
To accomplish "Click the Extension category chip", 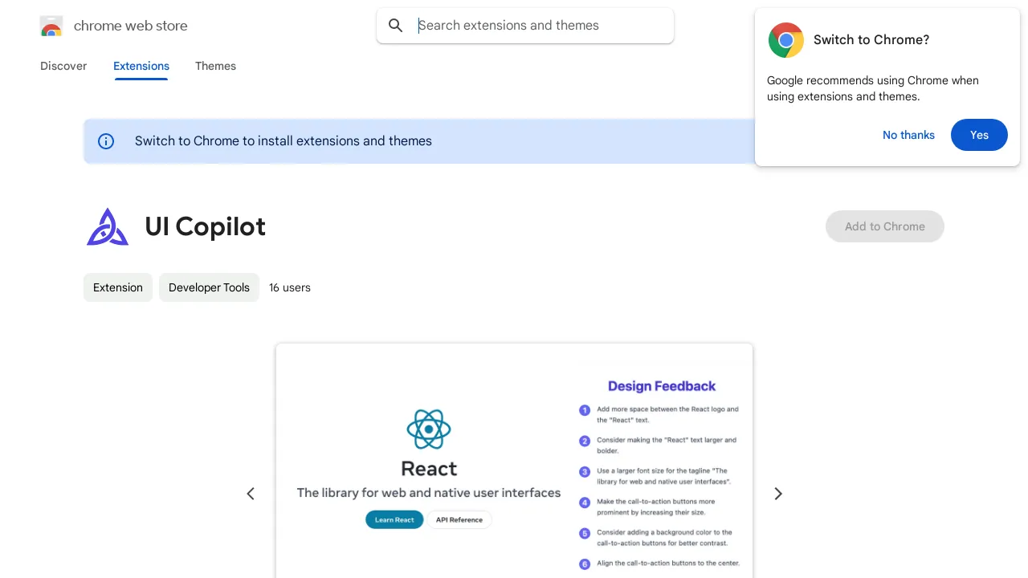I will pyautogui.click(x=117, y=287).
